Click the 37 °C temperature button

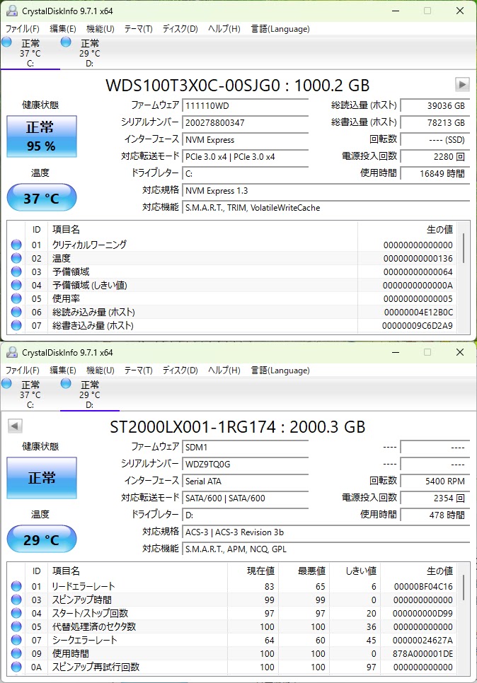tap(42, 199)
